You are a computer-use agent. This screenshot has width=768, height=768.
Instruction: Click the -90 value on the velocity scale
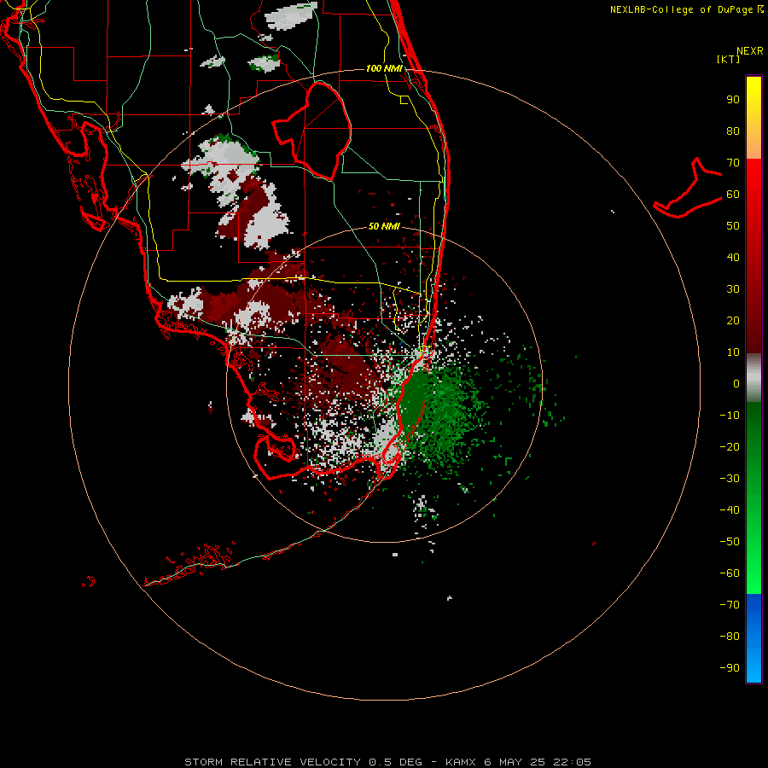coord(730,667)
